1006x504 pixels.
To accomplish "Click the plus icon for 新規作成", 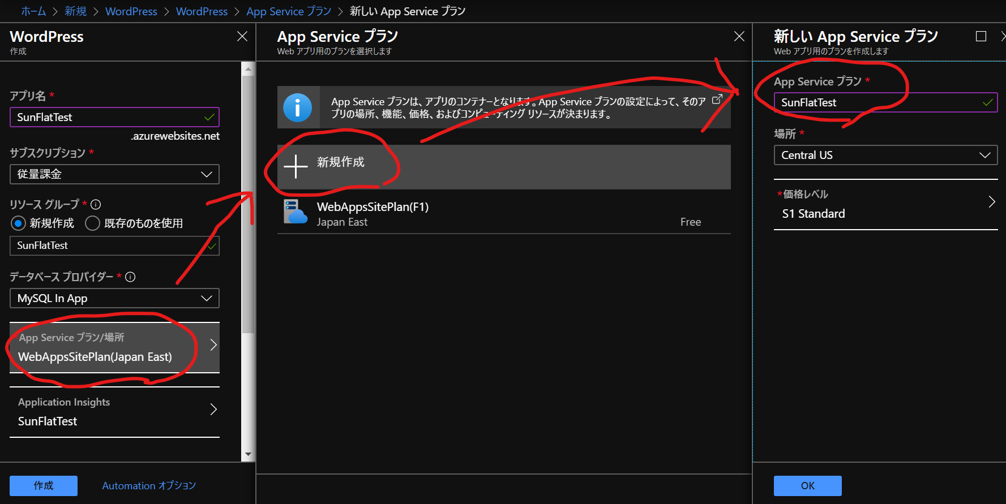I will [296, 166].
